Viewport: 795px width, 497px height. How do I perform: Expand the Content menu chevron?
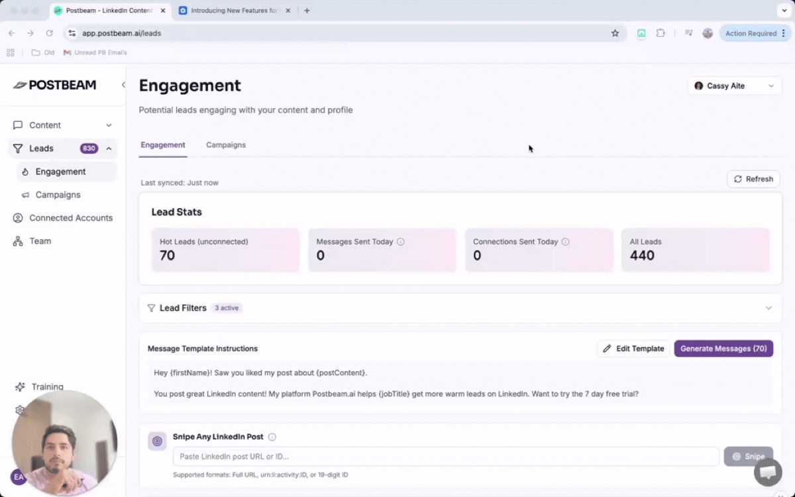(x=109, y=125)
